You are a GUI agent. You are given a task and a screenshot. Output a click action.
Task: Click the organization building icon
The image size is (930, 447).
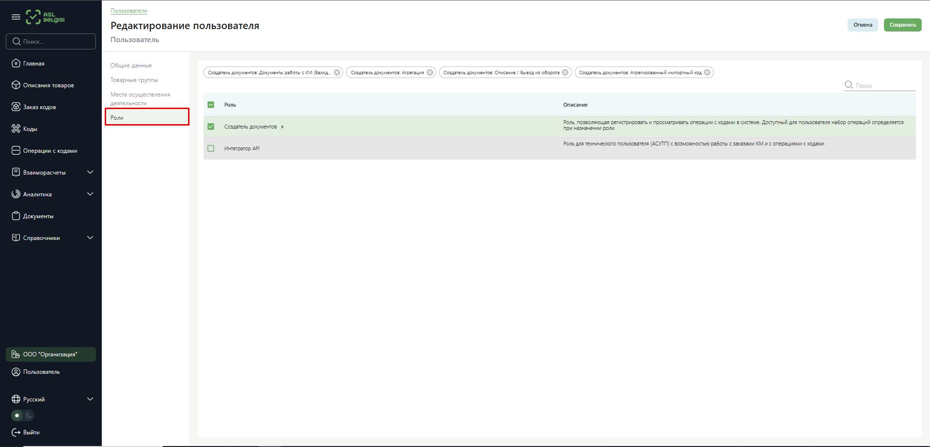coord(16,354)
